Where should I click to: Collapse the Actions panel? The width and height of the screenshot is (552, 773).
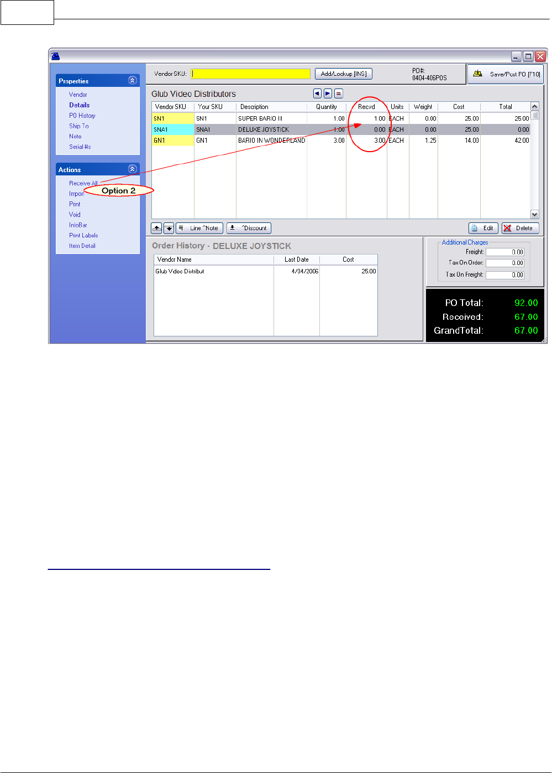(132, 169)
